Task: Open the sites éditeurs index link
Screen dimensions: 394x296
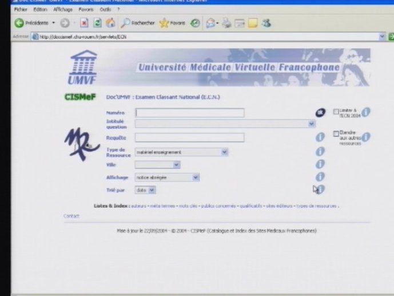Action: [279, 206]
